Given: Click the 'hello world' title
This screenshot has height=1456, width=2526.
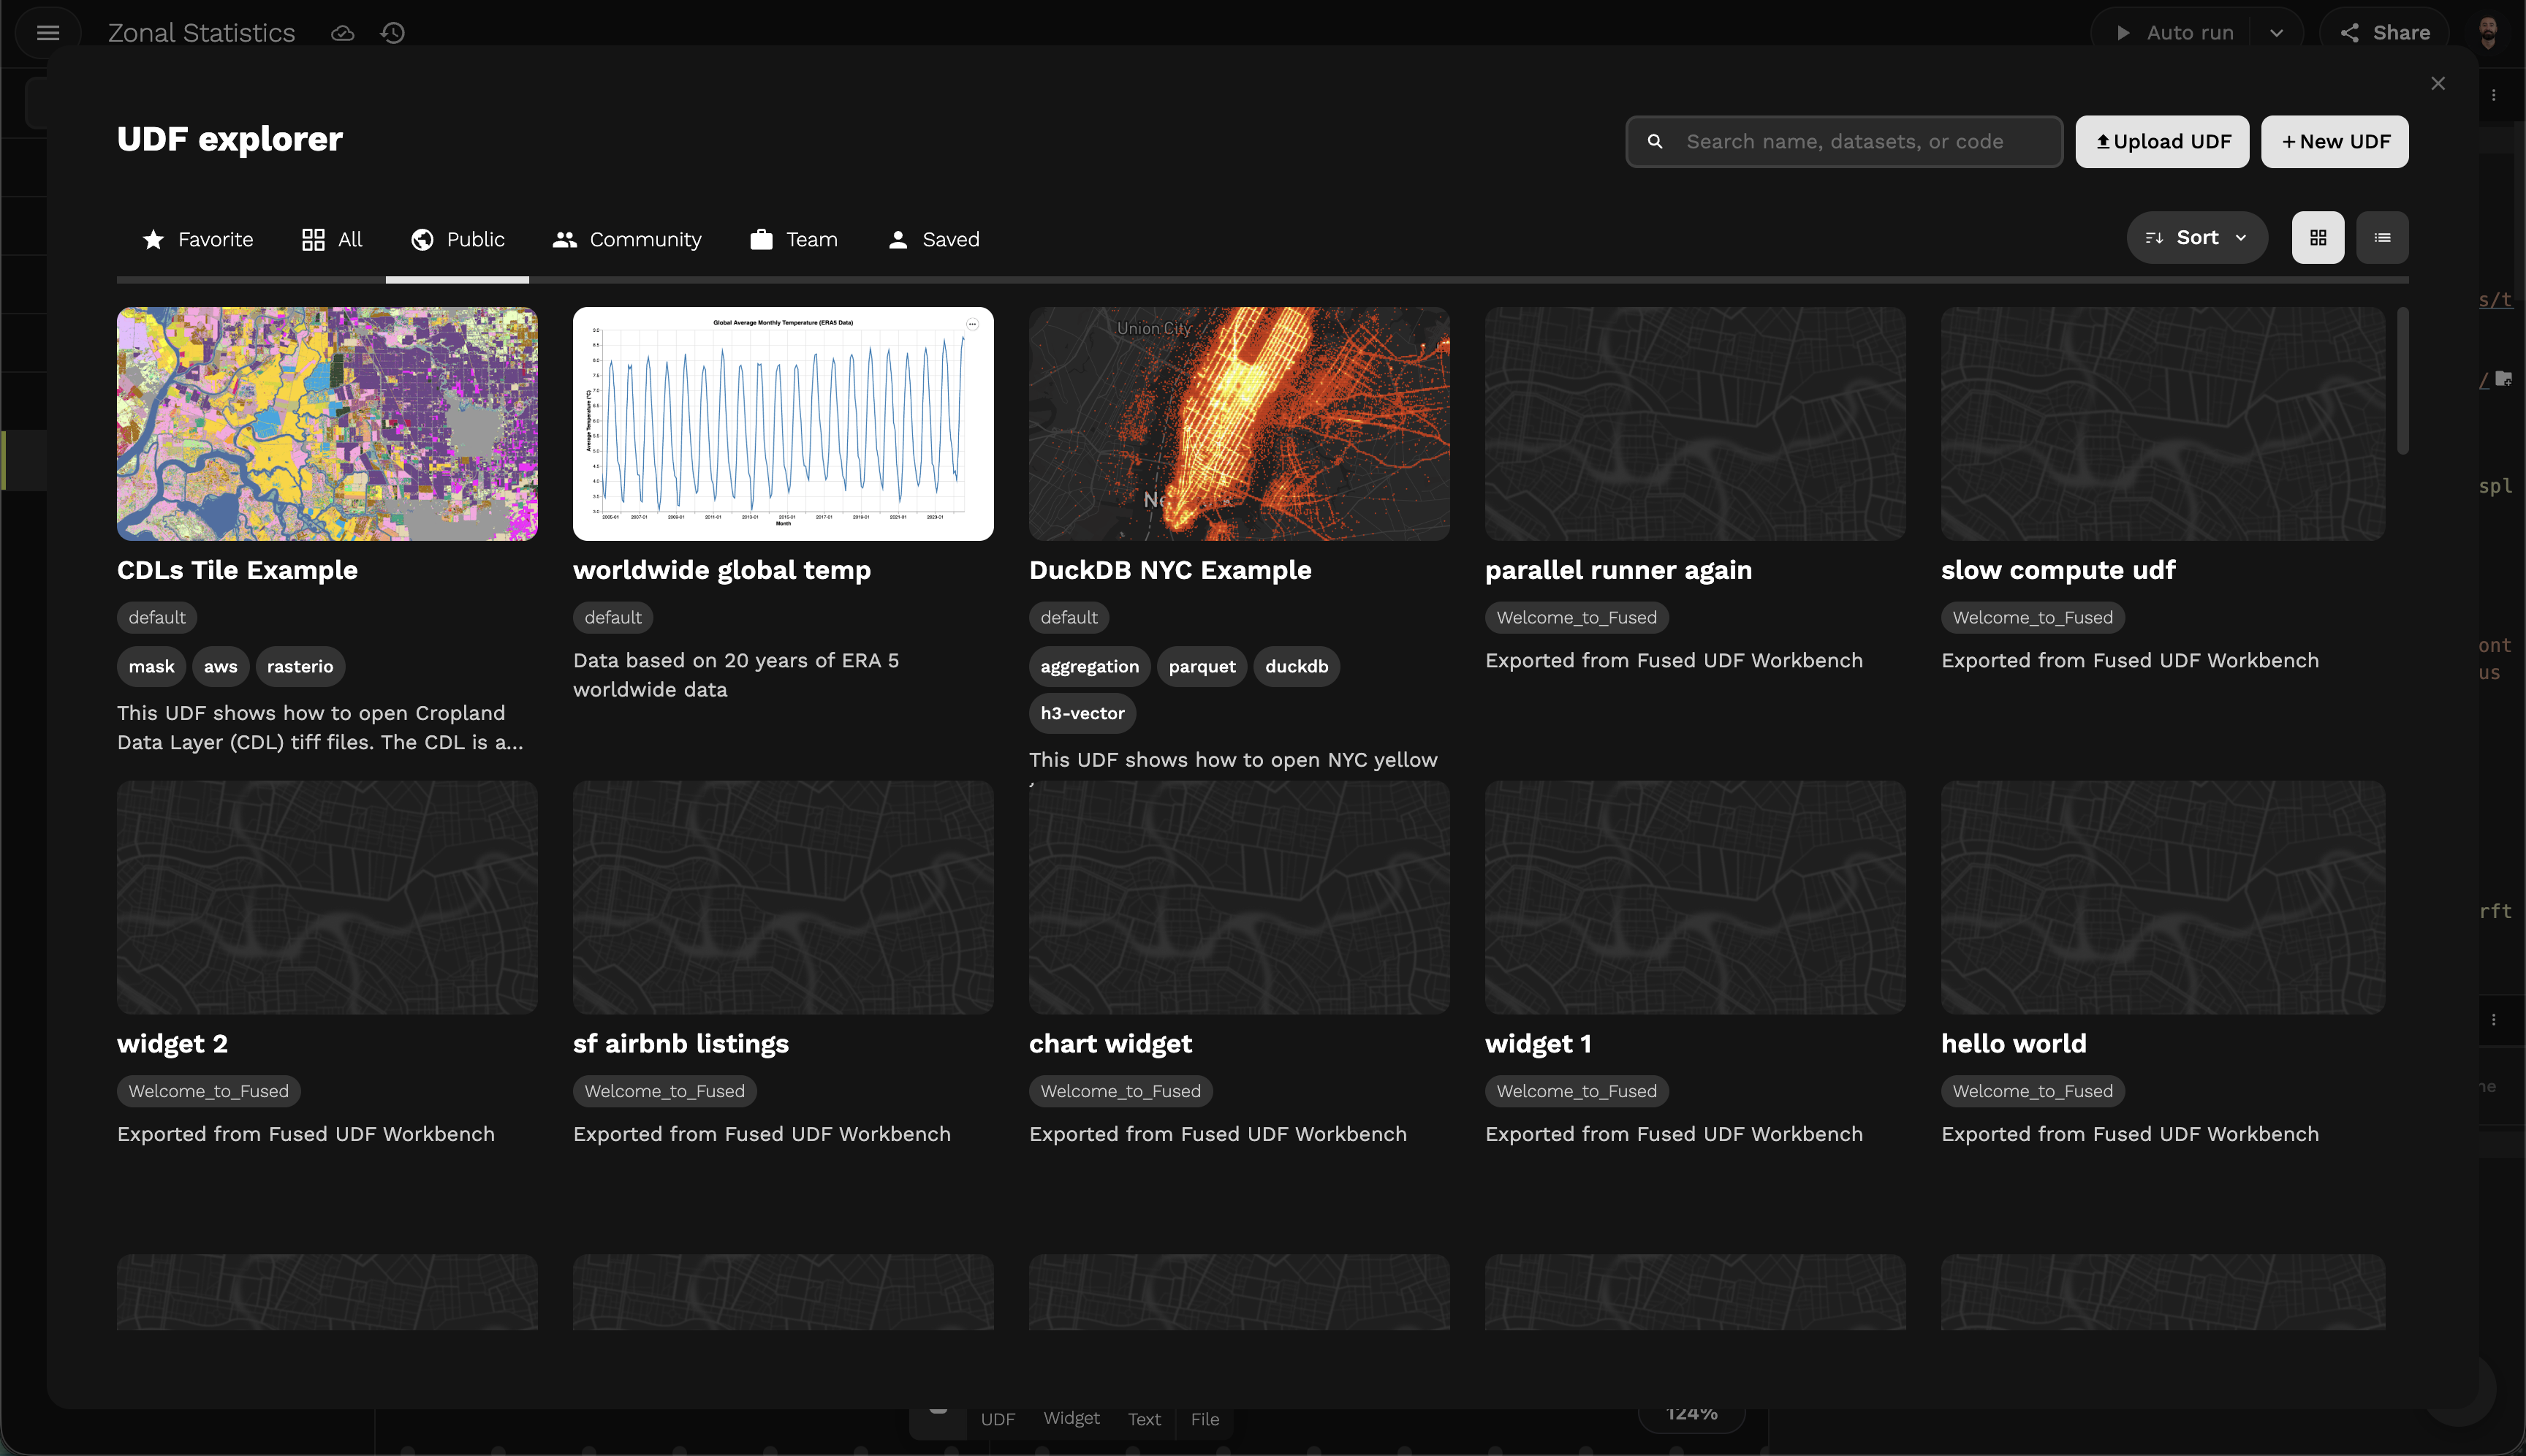Looking at the screenshot, I should pyautogui.click(x=2014, y=1045).
